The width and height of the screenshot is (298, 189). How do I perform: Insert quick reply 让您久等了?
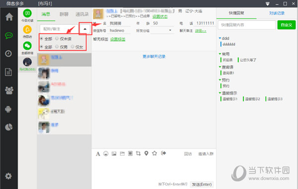point(248,60)
